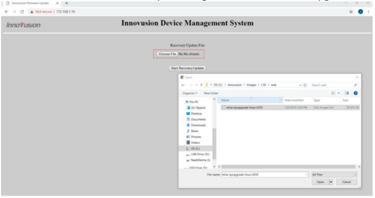Open a new browser tab
The height and width of the screenshot is (198, 375).
(67, 3)
